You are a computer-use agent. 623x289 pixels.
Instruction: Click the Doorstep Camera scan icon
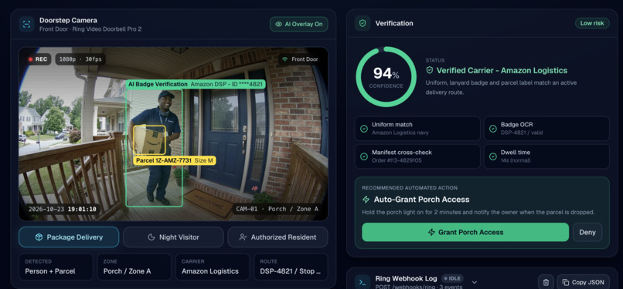click(x=26, y=24)
